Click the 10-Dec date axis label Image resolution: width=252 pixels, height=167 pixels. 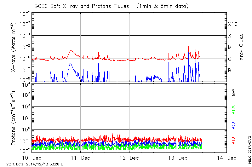click(32, 158)
